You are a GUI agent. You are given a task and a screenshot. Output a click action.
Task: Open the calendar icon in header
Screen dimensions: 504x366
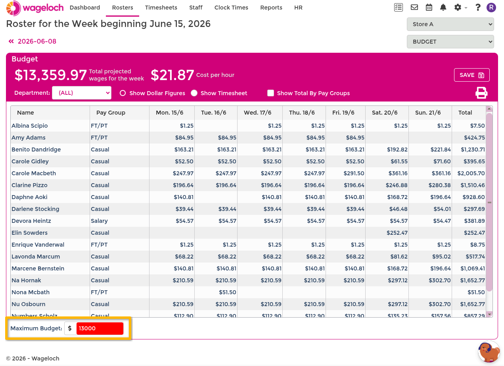click(x=429, y=7)
